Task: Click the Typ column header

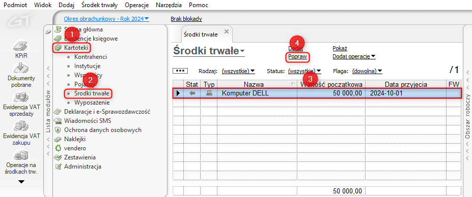Action: (x=209, y=84)
